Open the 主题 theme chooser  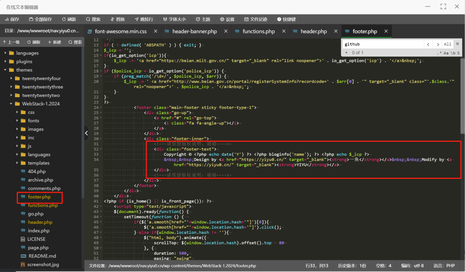[x=203, y=19]
